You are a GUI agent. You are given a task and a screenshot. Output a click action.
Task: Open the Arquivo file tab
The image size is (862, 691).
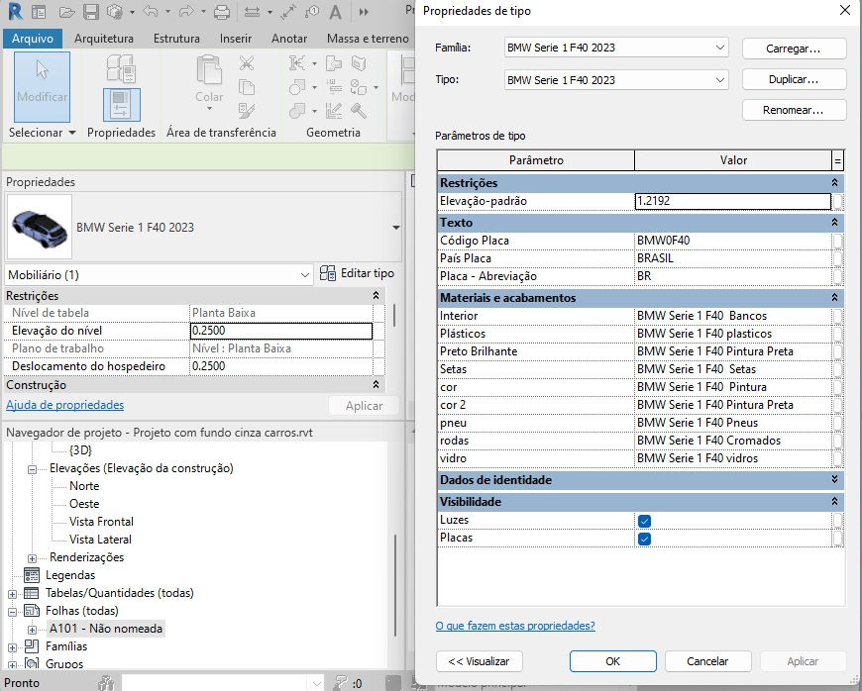[33, 39]
